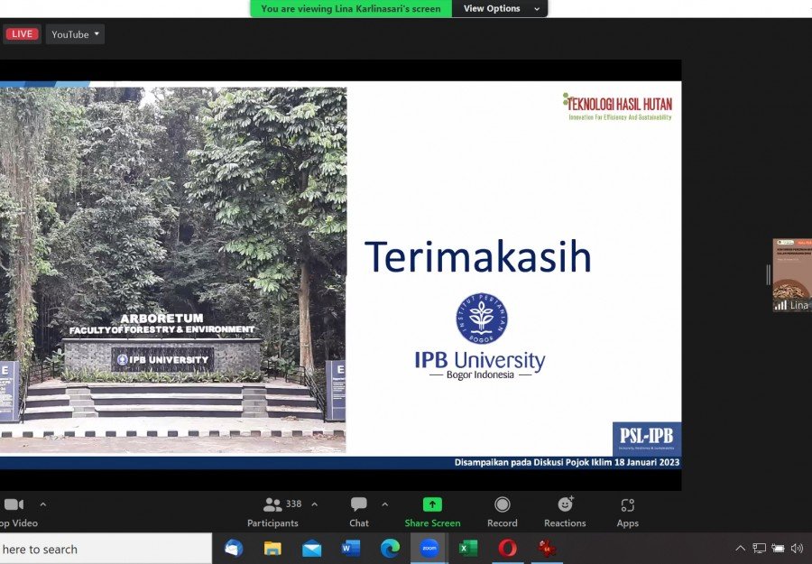Open Microsoft Edge from the taskbar

[x=390, y=548]
